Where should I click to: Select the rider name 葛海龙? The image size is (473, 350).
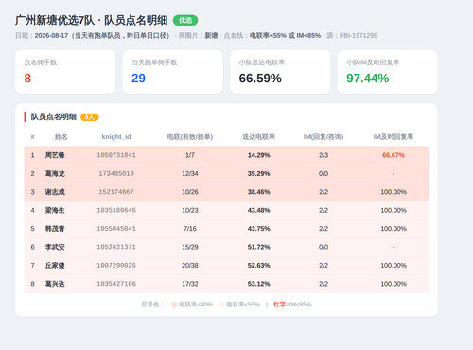(55, 173)
